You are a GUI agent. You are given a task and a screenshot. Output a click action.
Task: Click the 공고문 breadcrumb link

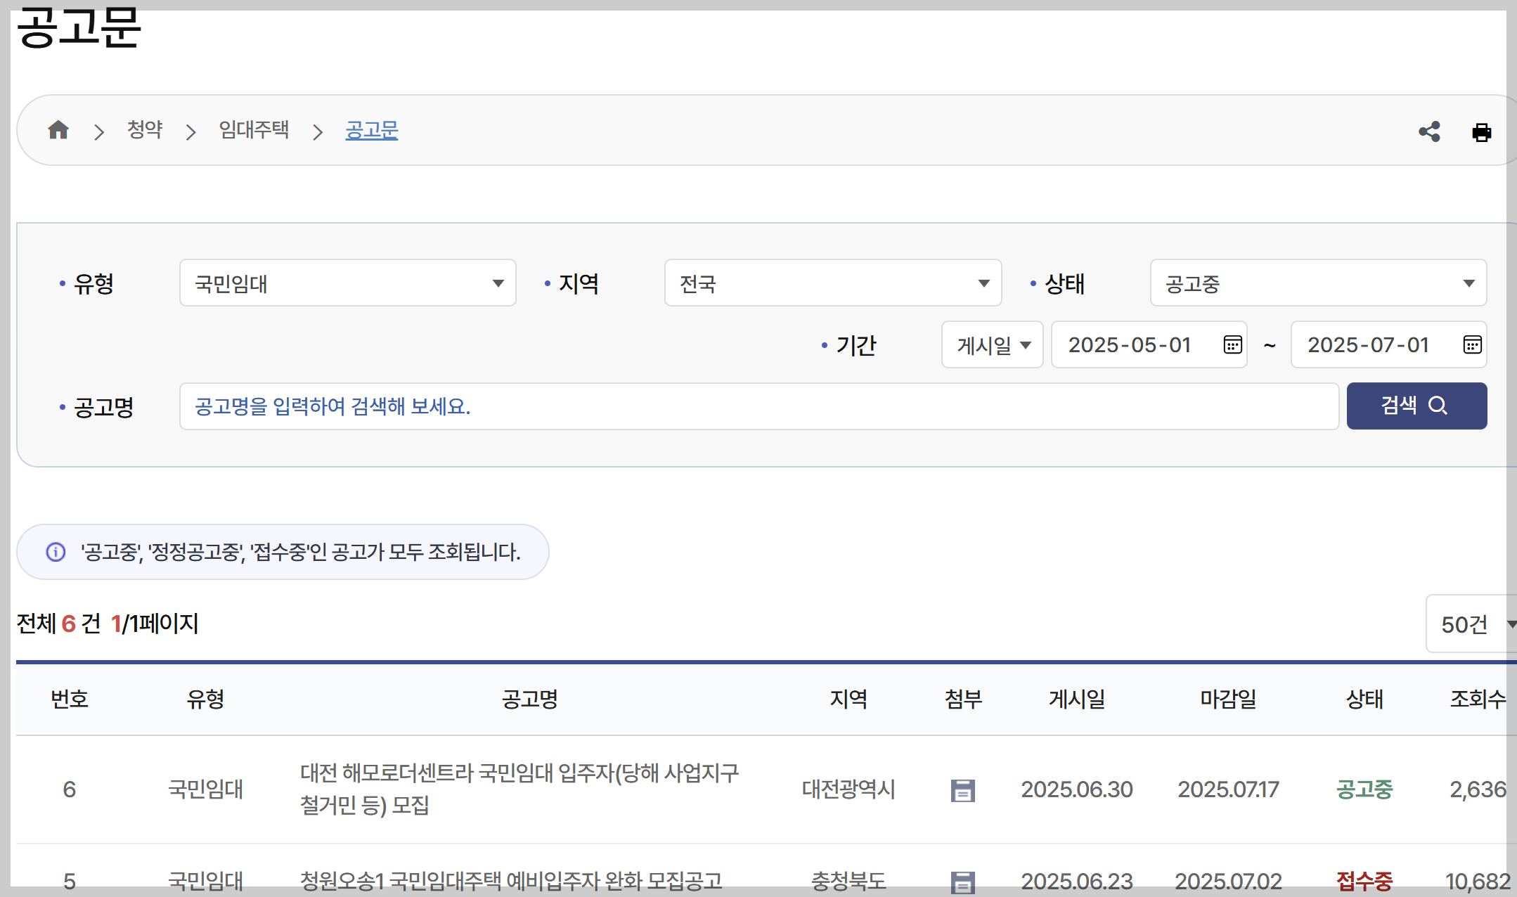371,130
